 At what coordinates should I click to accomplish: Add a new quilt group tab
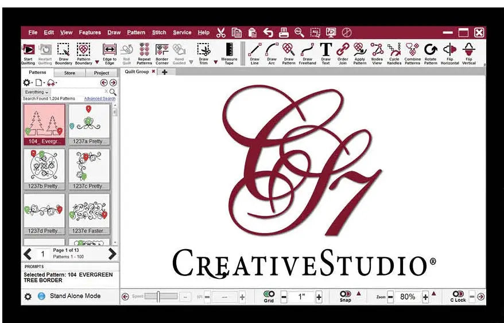[165, 72]
